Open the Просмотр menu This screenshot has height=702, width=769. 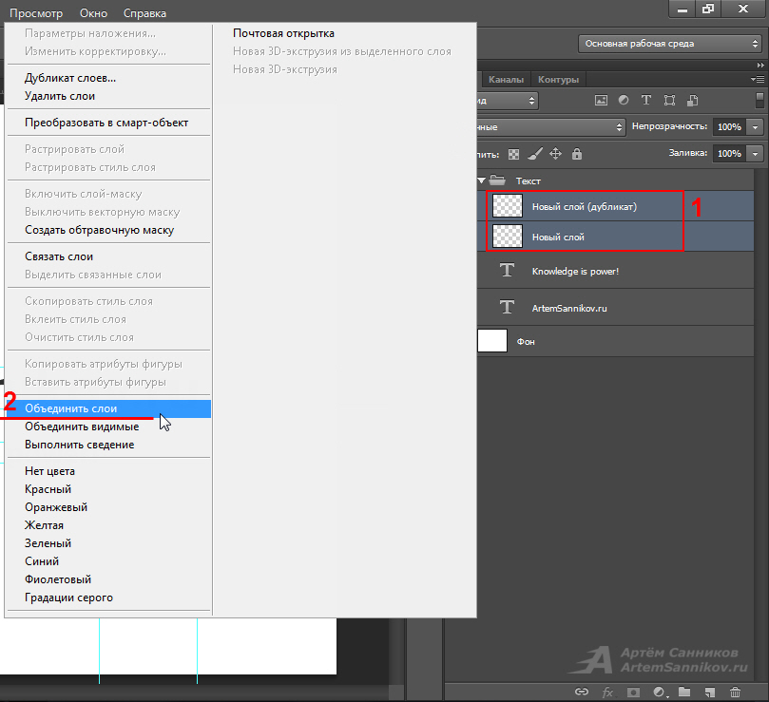click(x=36, y=13)
